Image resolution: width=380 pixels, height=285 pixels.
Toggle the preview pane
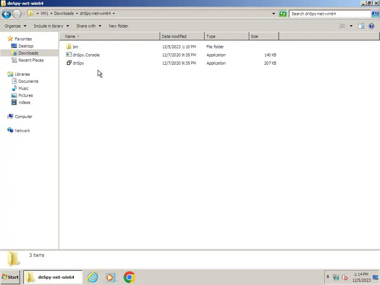(361, 26)
